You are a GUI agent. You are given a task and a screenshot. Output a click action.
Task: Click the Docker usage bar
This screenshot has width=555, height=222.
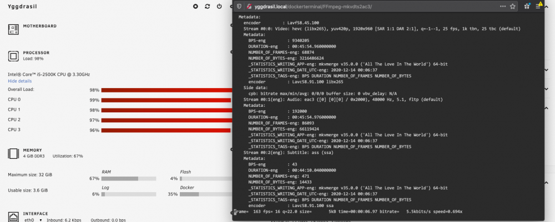207,194
